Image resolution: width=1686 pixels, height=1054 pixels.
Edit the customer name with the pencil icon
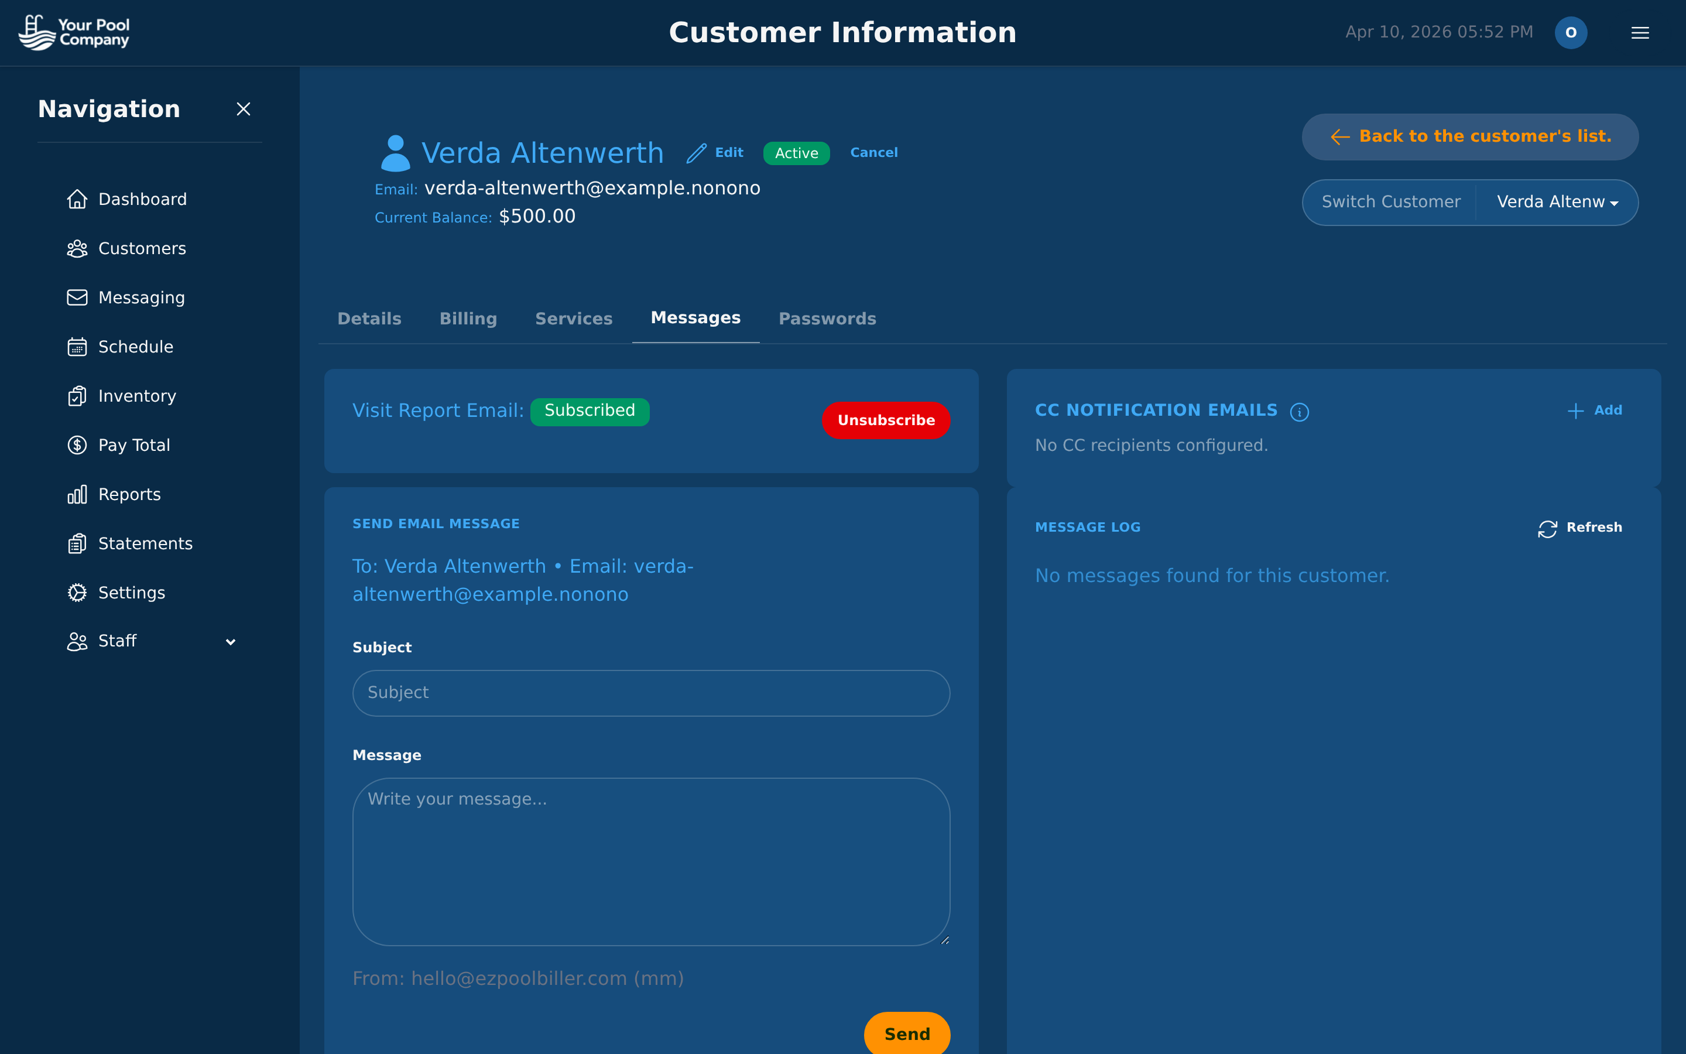pos(697,153)
